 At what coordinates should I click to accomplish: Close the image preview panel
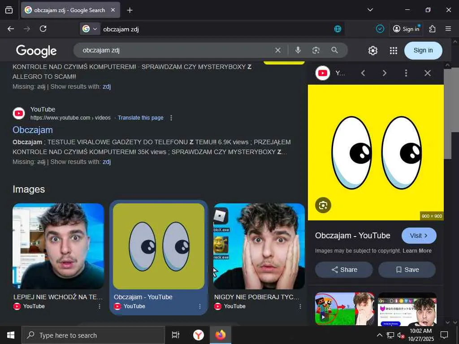coord(427,73)
